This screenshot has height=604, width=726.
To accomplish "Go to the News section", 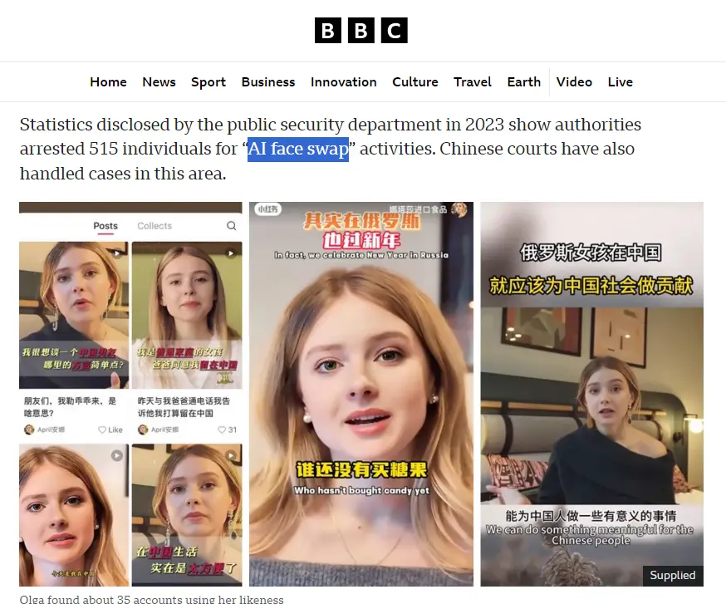I will [159, 82].
